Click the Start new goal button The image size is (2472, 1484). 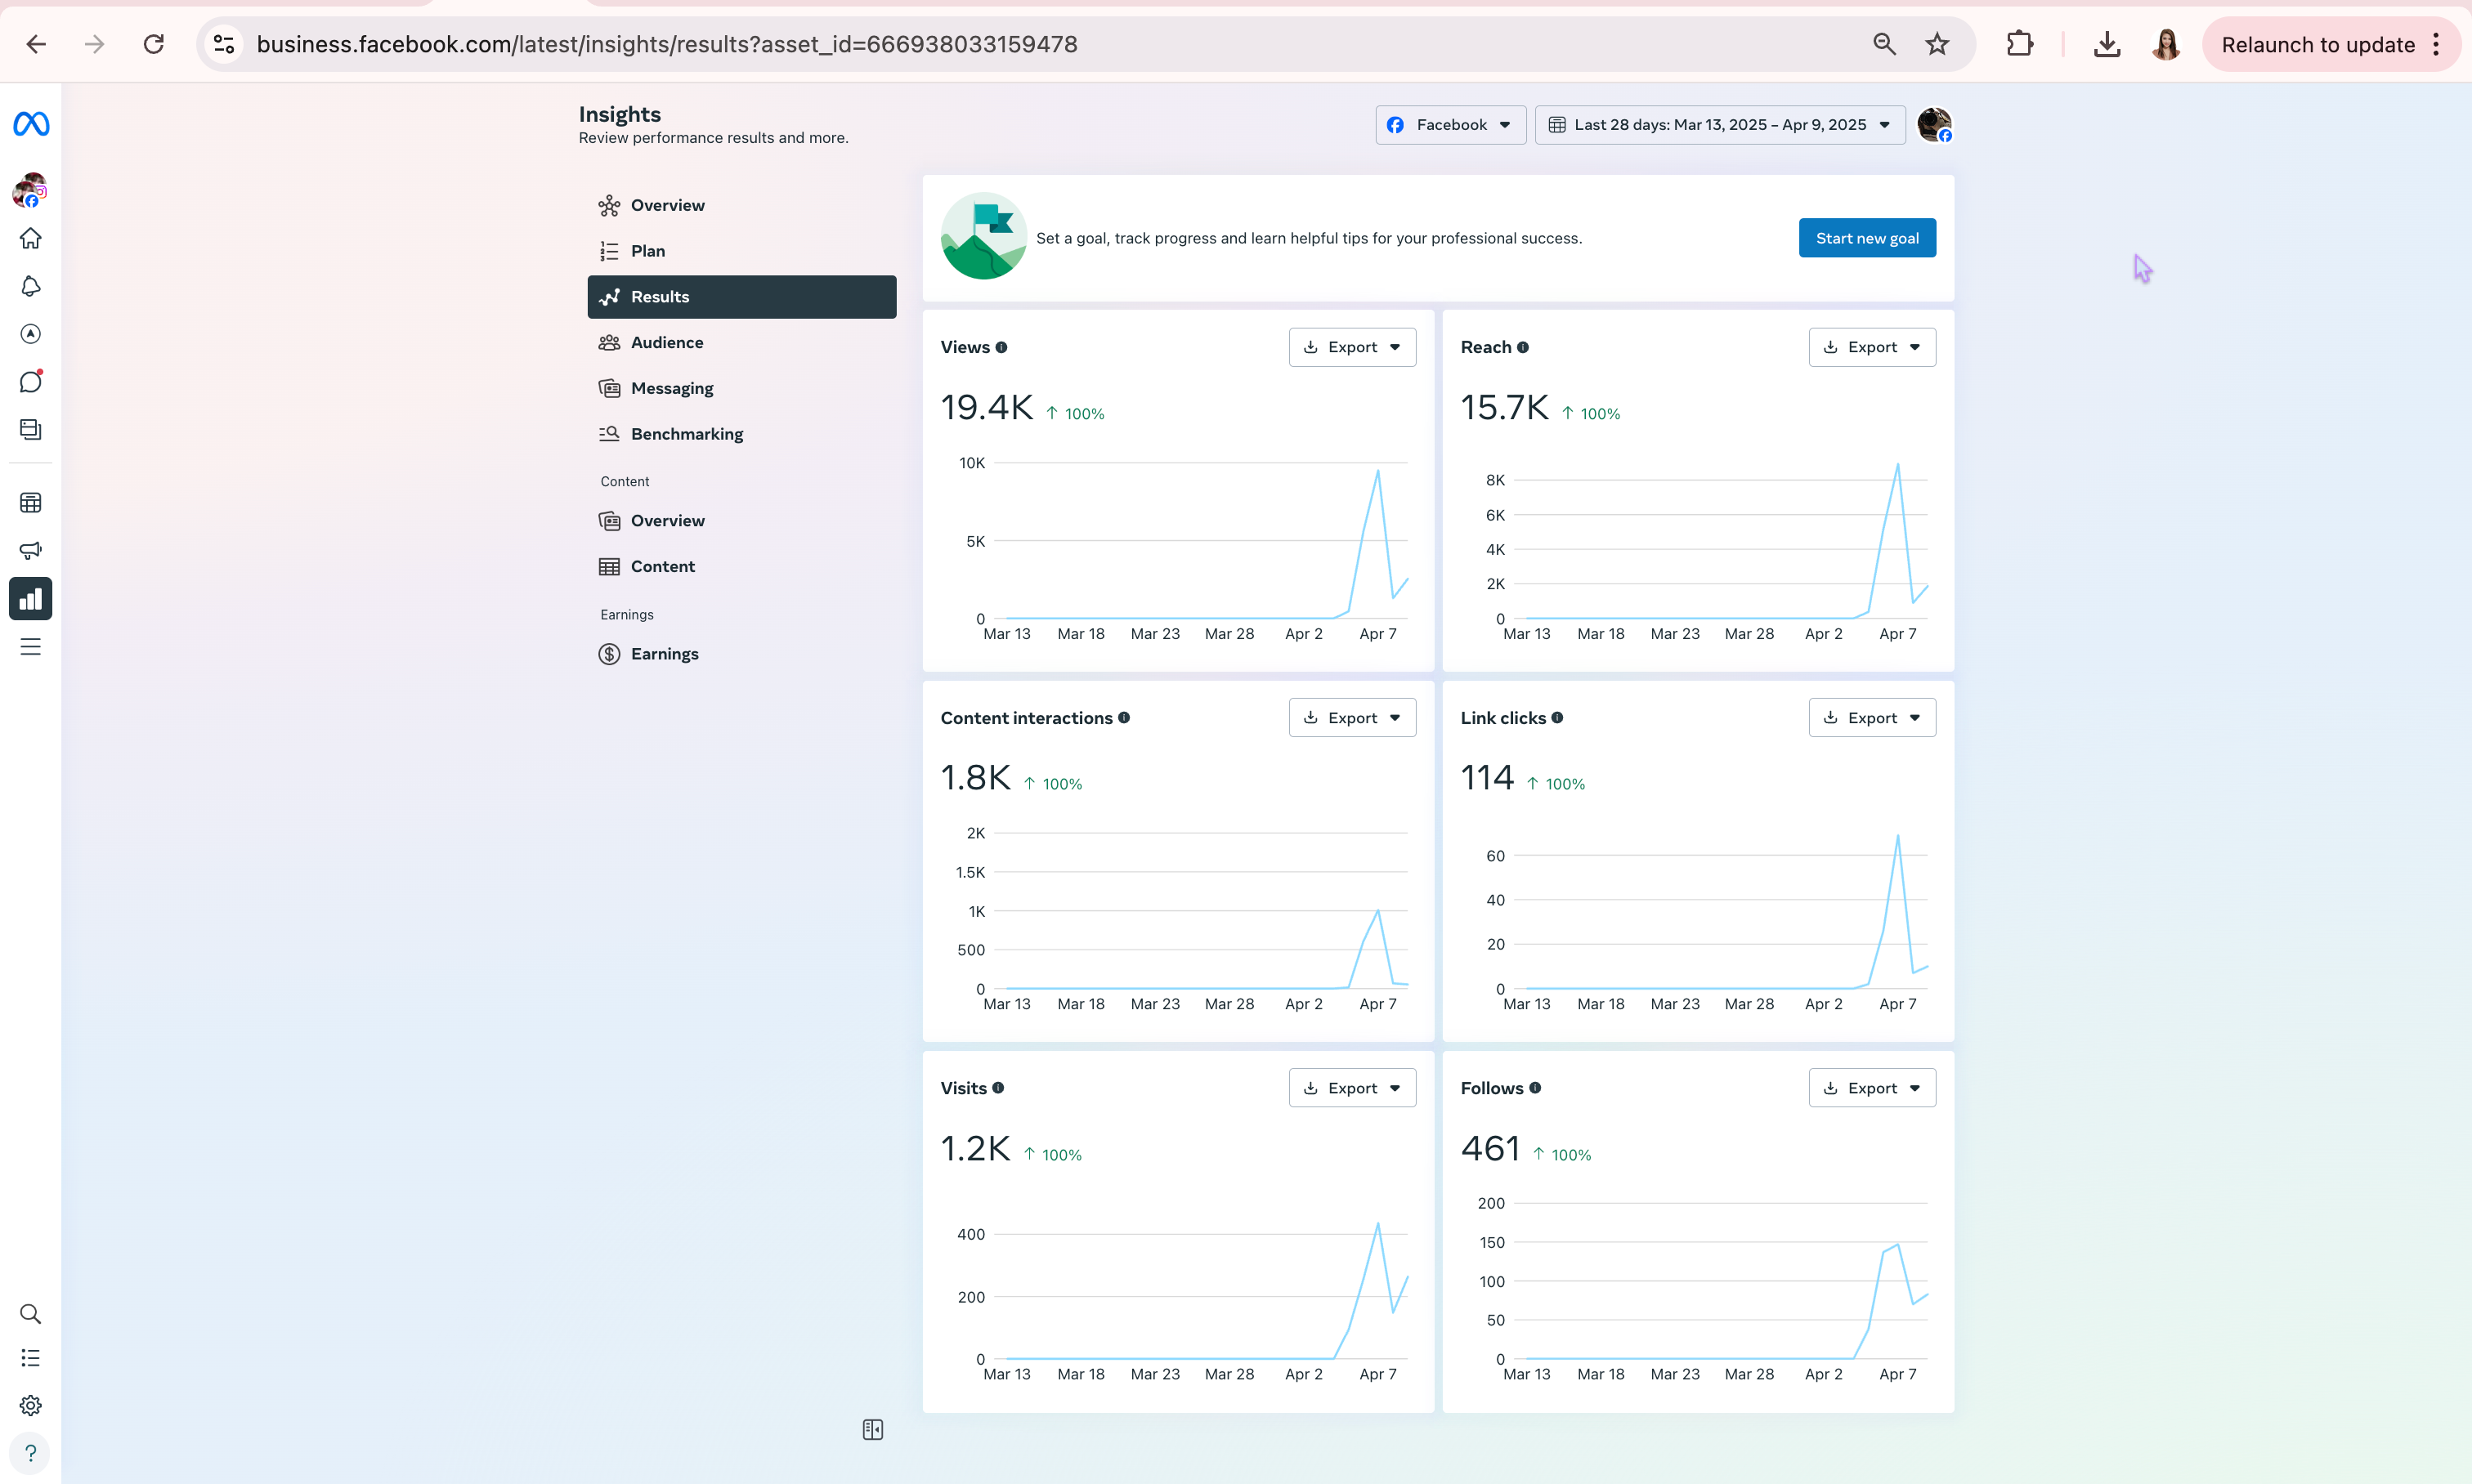tap(1867, 238)
